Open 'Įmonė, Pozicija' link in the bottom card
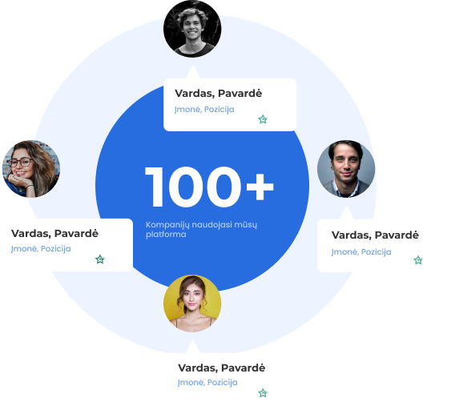This screenshot has height=406, width=451. tap(207, 383)
